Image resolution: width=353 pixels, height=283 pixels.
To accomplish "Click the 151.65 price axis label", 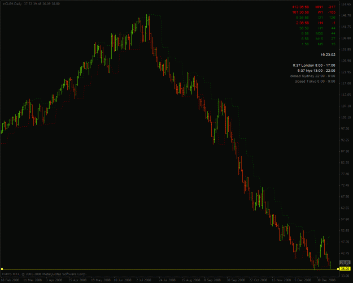I will 346,4.
